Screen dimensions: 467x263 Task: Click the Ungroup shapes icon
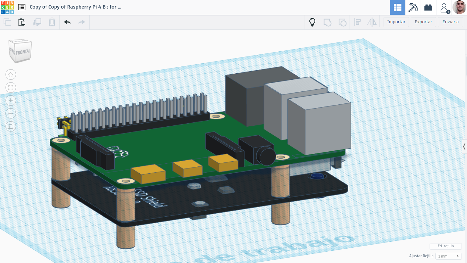pyautogui.click(x=342, y=22)
